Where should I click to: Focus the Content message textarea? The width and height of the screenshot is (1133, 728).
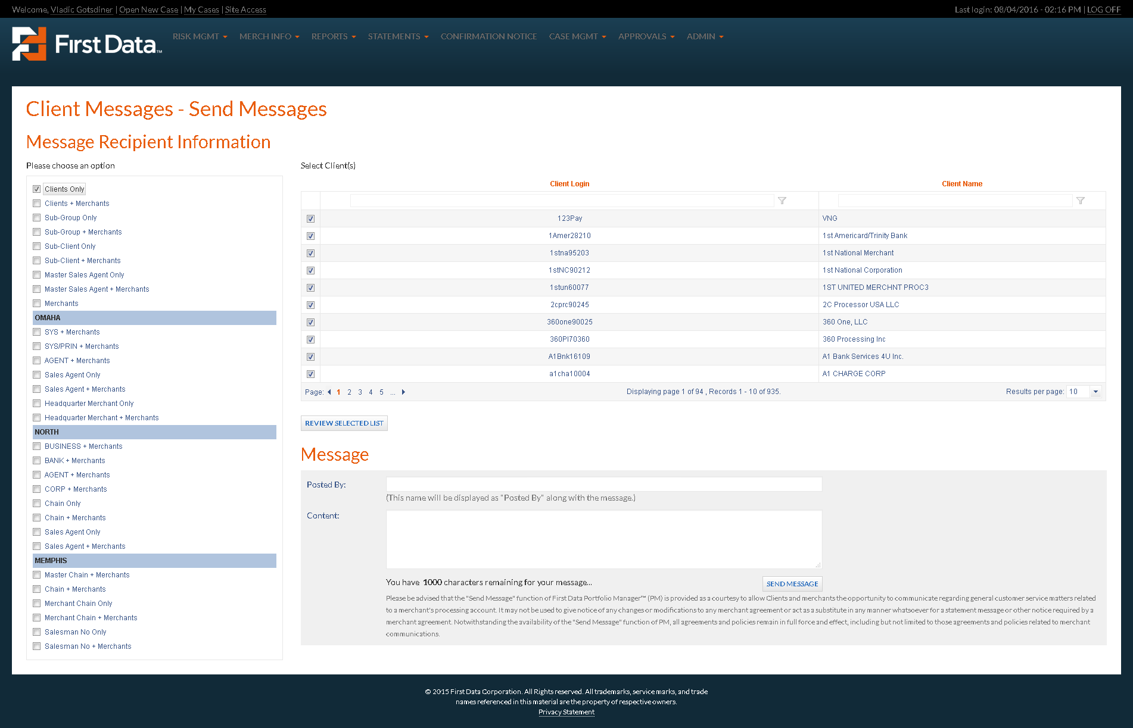tap(604, 539)
